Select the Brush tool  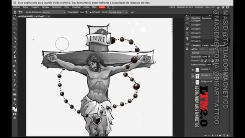click(15, 52)
